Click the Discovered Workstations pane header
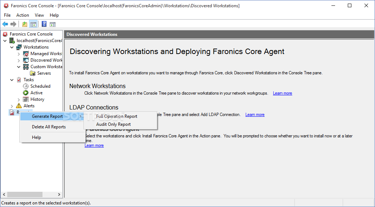 tap(219, 34)
